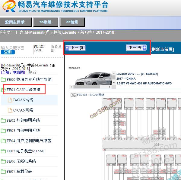The height and width of the screenshot is (180, 181).
Task: Open the C-CAN网络 document item
Action: pos(23,110)
